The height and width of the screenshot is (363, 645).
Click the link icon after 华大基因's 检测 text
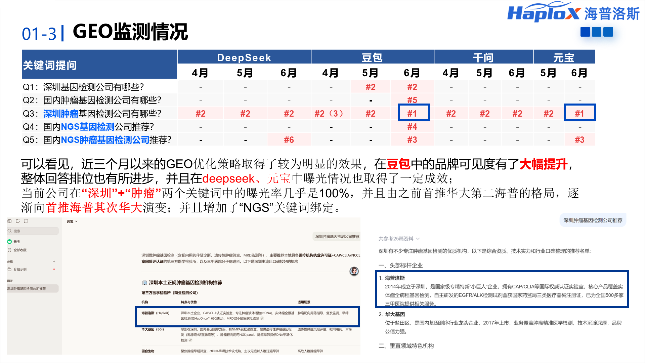pyautogui.click(x=190, y=340)
